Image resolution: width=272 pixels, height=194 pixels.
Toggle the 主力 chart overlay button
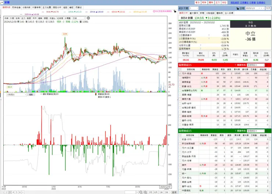tap(23, 18)
